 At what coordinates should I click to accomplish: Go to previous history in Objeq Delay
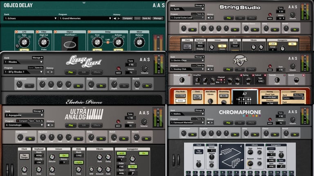coord(115,18)
